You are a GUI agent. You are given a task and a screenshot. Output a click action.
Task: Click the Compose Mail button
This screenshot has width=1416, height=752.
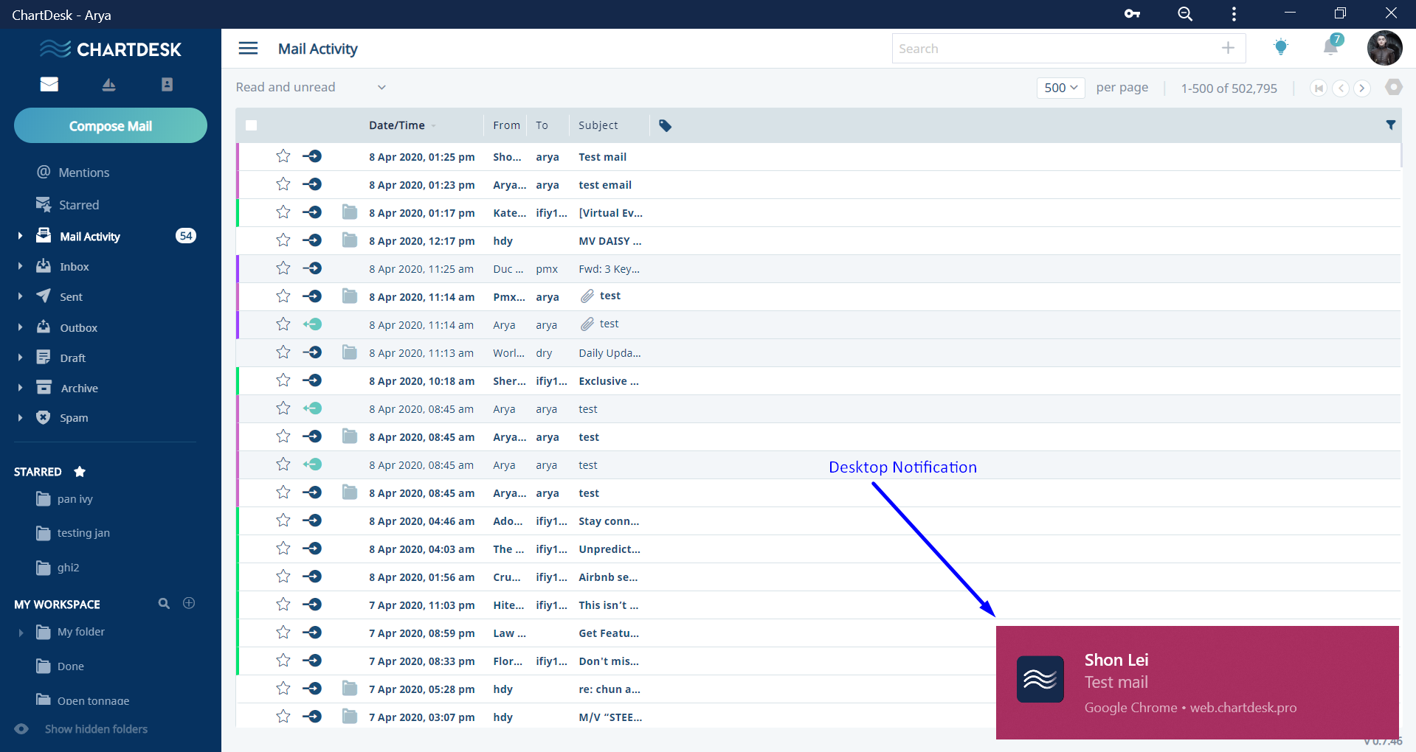[x=111, y=126]
